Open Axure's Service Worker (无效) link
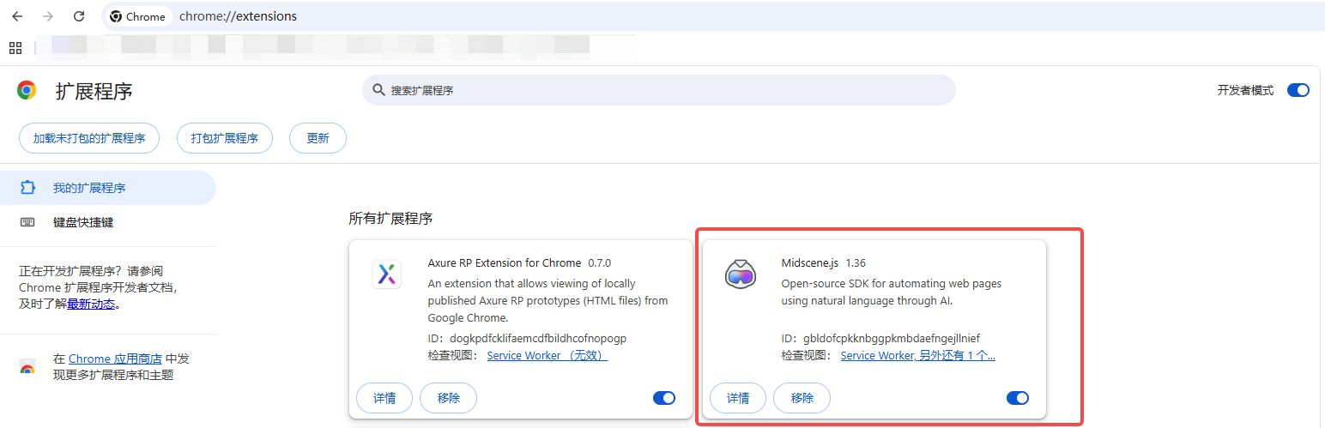Screen dimensions: 1325x428 pos(548,355)
